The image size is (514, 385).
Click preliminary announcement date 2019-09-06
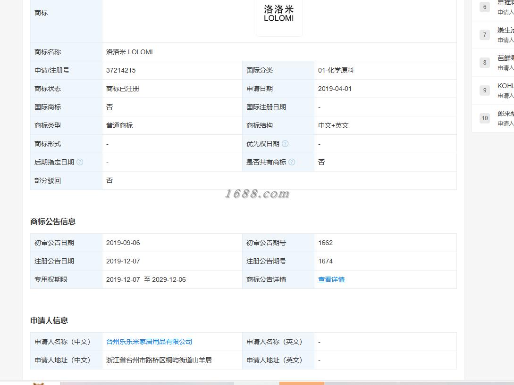pos(123,243)
